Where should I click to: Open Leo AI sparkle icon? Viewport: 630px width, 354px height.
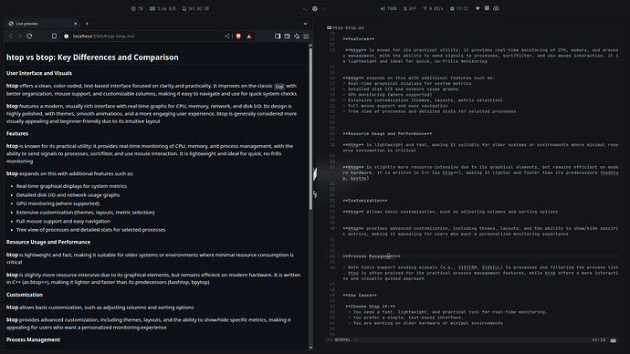pyautogui.click(x=297, y=36)
